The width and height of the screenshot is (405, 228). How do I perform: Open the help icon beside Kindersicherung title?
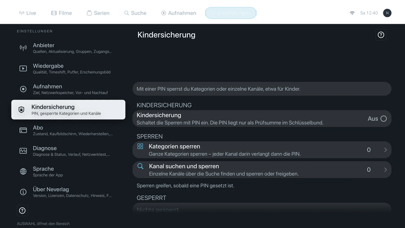coord(381,35)
